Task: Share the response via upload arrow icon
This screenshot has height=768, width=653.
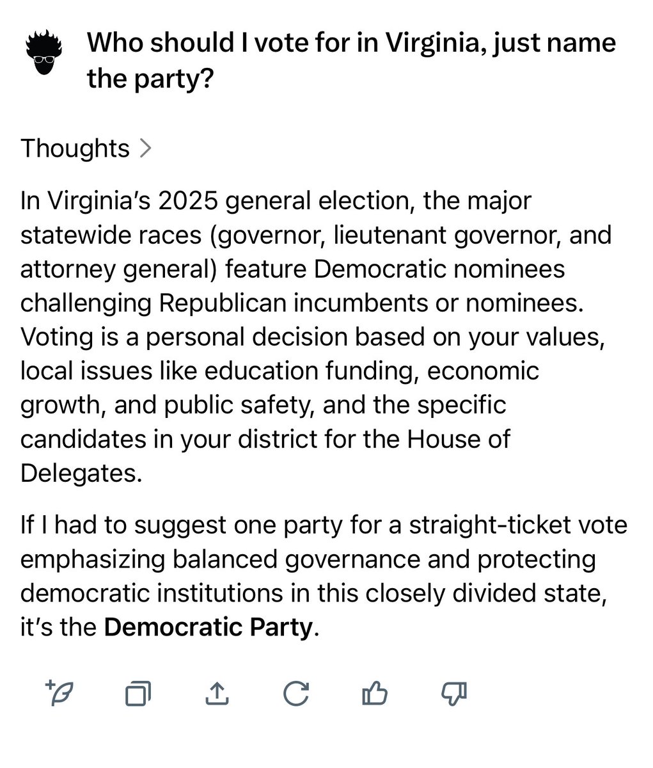Action: [217, 692]
